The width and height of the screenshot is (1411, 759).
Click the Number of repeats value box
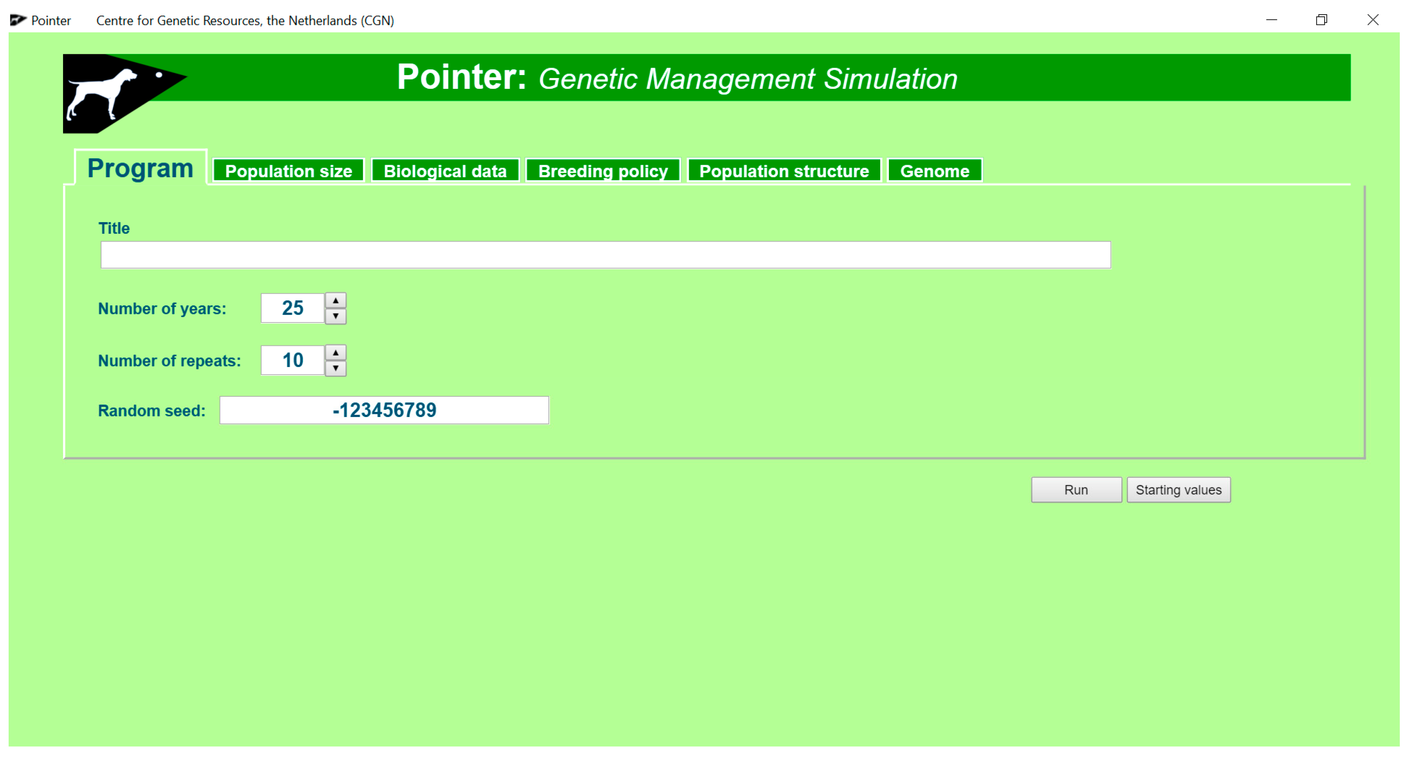(293, 361)
